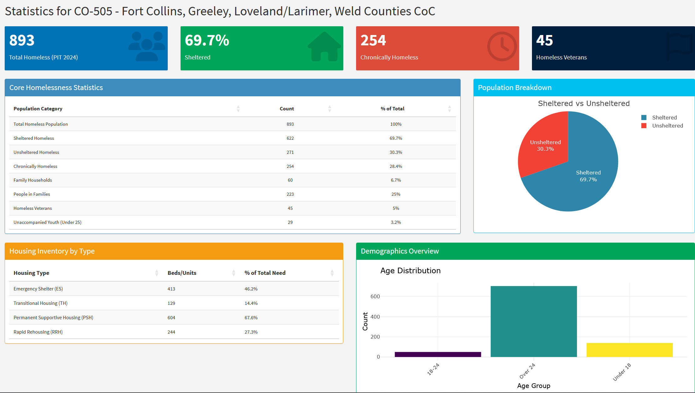Click the Unsheltered 30.3% pie slice

(x=545, y=145)
